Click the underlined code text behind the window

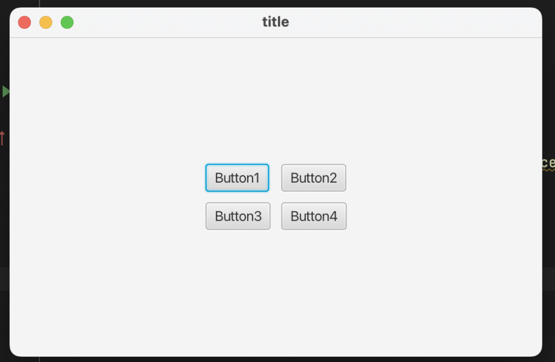[548, 163]
